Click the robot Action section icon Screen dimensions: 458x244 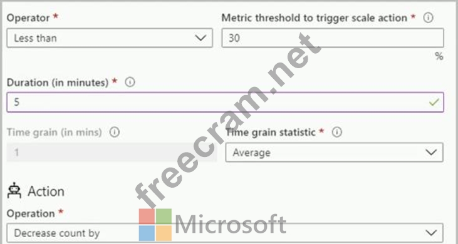coord(14,191)
